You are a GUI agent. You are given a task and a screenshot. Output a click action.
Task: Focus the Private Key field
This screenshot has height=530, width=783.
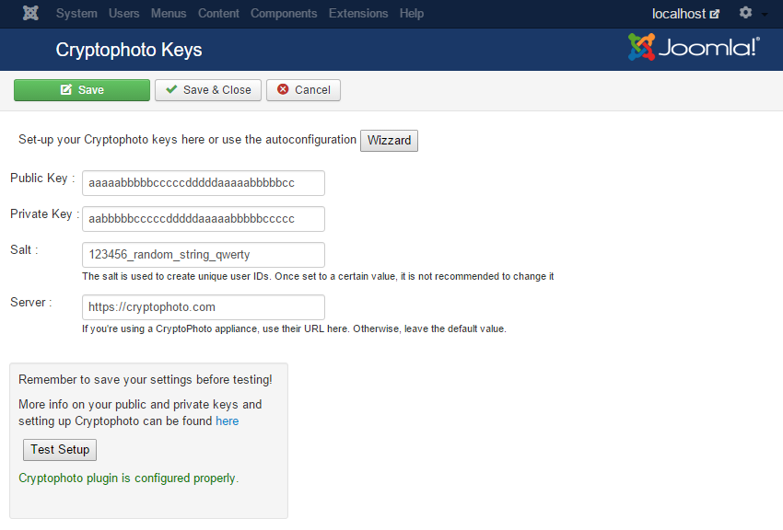[x=204, y=219]
